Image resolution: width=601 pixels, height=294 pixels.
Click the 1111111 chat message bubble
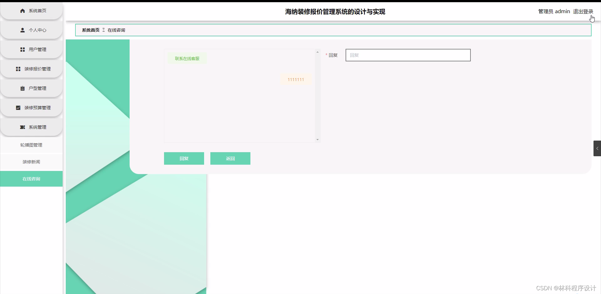[296, 80]
